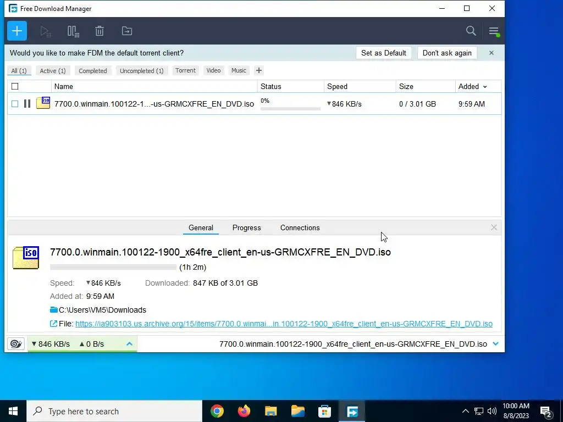Open the C:\Users\VM5\Downloads folder path

tap(102, 310)
